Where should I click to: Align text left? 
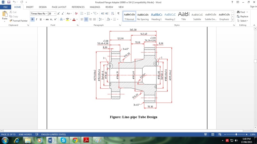(x=82, y=19)
